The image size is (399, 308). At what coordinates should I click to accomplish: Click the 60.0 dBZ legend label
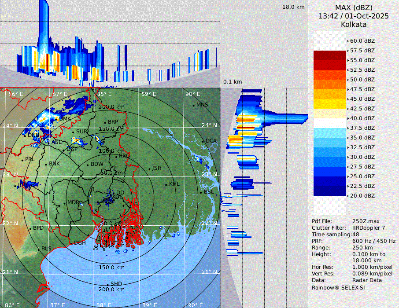pyautogui.click(x=362, y=40)
